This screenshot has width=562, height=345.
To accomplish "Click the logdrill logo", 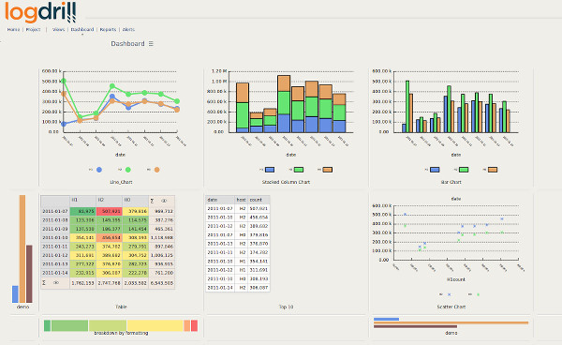I will click(40, 12).
